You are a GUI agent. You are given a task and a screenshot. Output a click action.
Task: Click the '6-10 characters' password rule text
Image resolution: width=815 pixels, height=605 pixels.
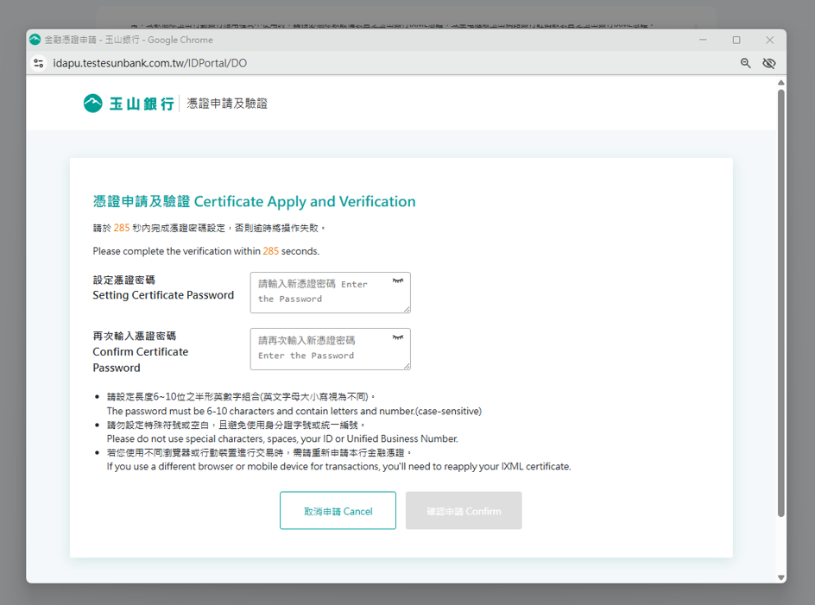294,411
